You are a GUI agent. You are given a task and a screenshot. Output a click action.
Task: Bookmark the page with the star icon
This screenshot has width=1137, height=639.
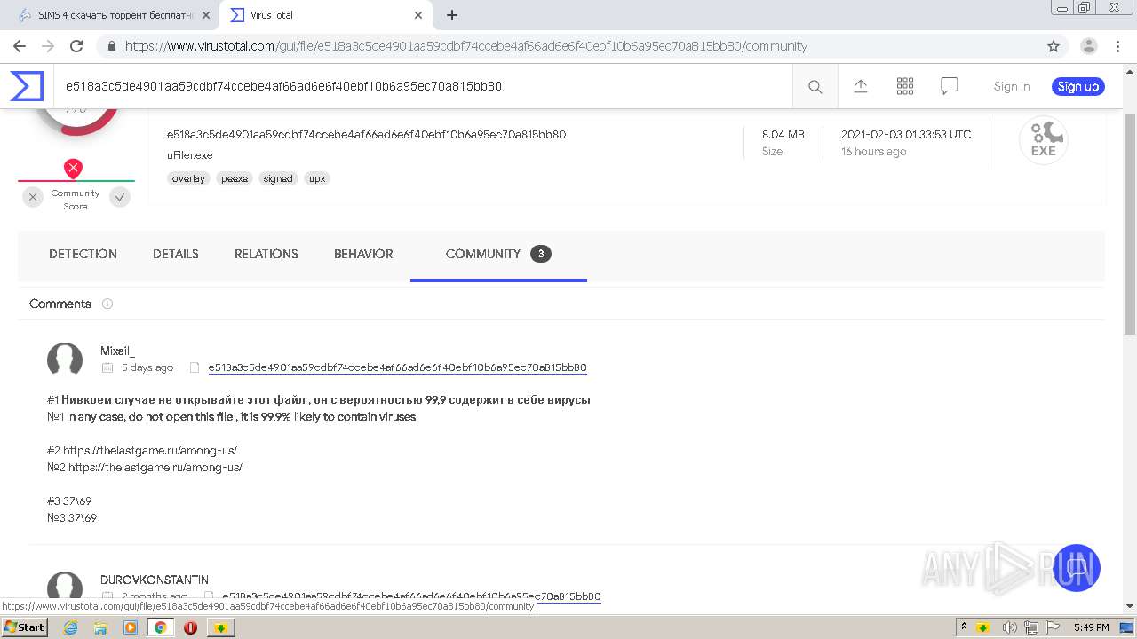click(1054, 46)
